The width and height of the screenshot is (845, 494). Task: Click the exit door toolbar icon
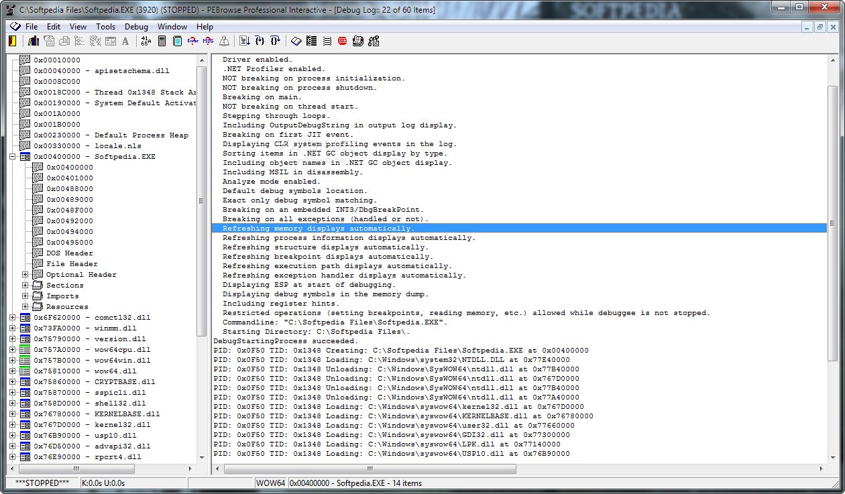tap(13, 41)
